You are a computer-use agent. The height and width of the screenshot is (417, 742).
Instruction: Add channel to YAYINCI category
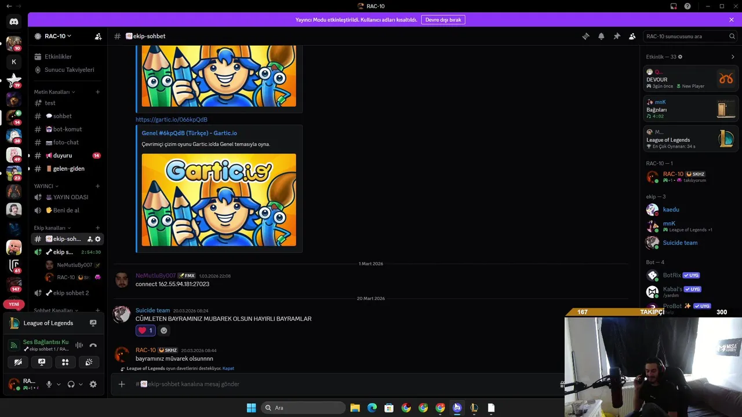[x=98, y=186]
